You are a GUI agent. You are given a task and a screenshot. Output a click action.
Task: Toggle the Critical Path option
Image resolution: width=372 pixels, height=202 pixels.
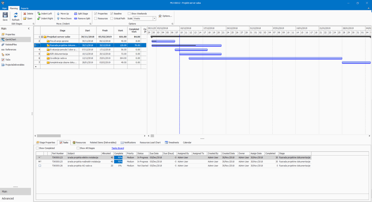tap(112, 18)
